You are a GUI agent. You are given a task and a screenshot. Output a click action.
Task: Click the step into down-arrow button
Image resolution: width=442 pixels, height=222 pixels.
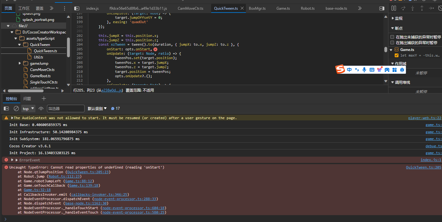pos(413,8)
